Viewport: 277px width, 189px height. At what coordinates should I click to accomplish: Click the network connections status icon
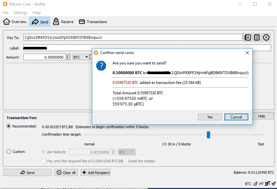(x=268, y=183)
